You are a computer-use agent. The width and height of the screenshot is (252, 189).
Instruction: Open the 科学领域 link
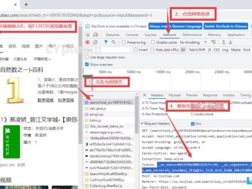point(66,100)
